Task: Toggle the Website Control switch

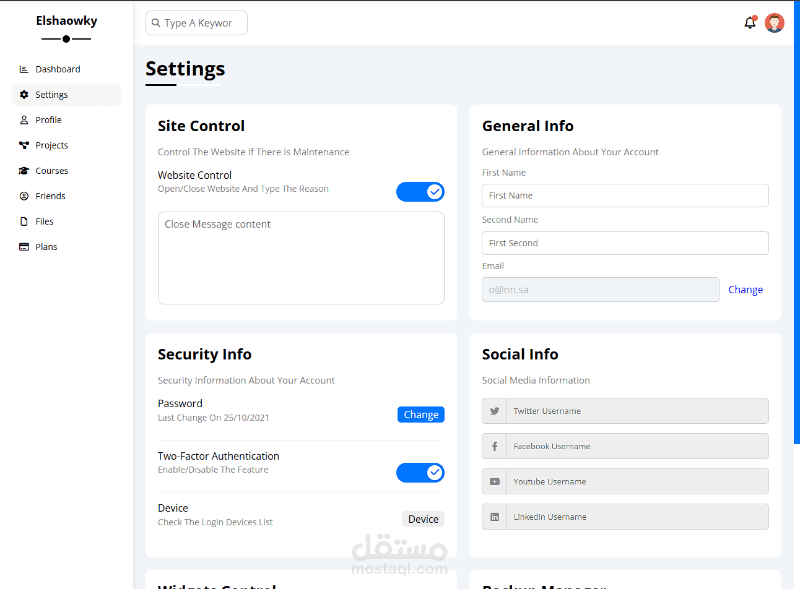Action: click(420, 192)
